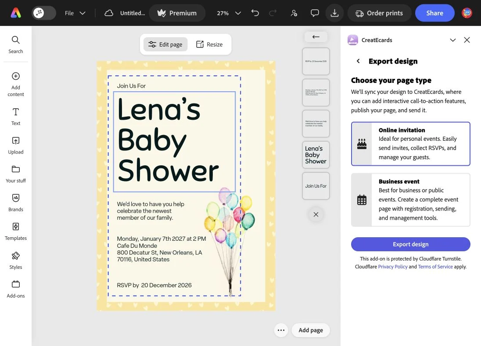The width and height of the screenshot is (481, 346).
Task: Open the user profile avatar
Action: click(467, 13)
